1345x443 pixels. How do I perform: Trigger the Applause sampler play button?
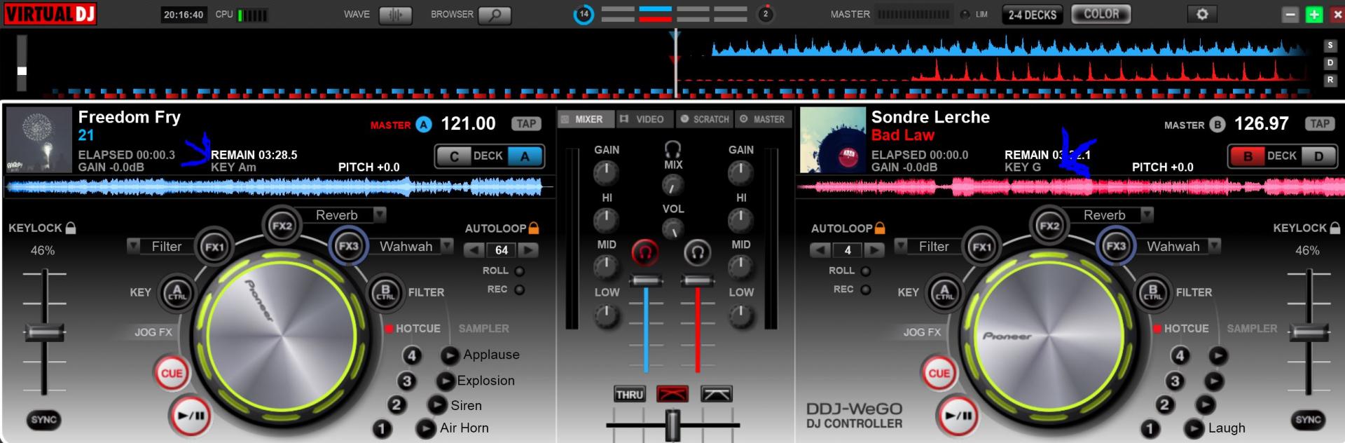coord(449,355)
